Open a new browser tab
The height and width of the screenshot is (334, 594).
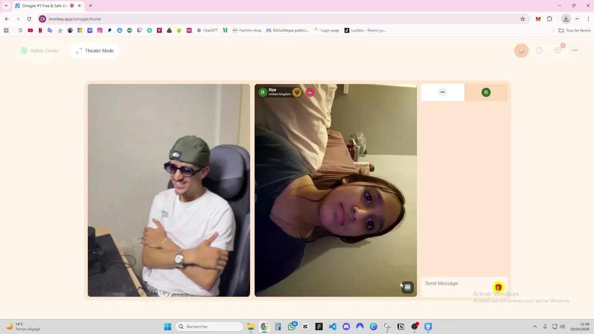pyautogui.click(x=90, y=6)
